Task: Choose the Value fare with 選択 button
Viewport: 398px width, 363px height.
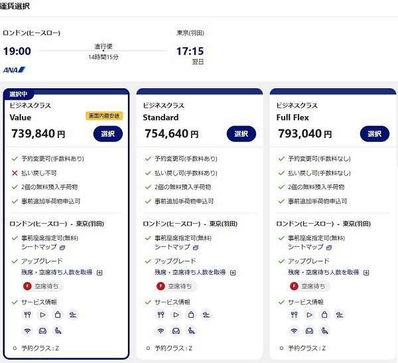Action: click(108, 133)
